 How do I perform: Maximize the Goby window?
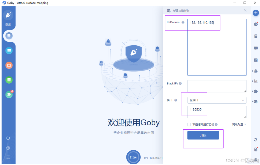pos(245,3)
